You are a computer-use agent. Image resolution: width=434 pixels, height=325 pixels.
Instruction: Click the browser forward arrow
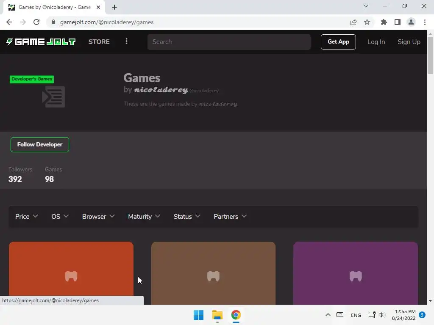(23, 22)
